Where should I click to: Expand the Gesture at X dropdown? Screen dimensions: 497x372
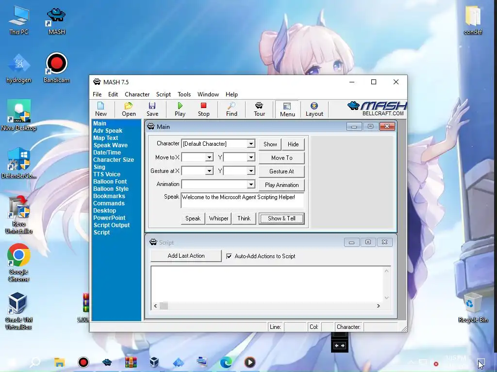209,171
